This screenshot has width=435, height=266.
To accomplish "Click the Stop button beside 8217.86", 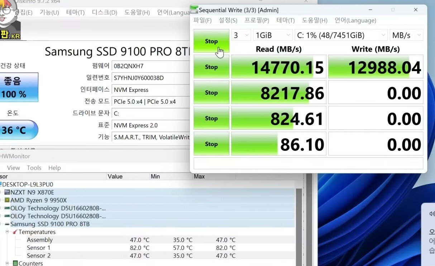I will (x=211, y=92).
